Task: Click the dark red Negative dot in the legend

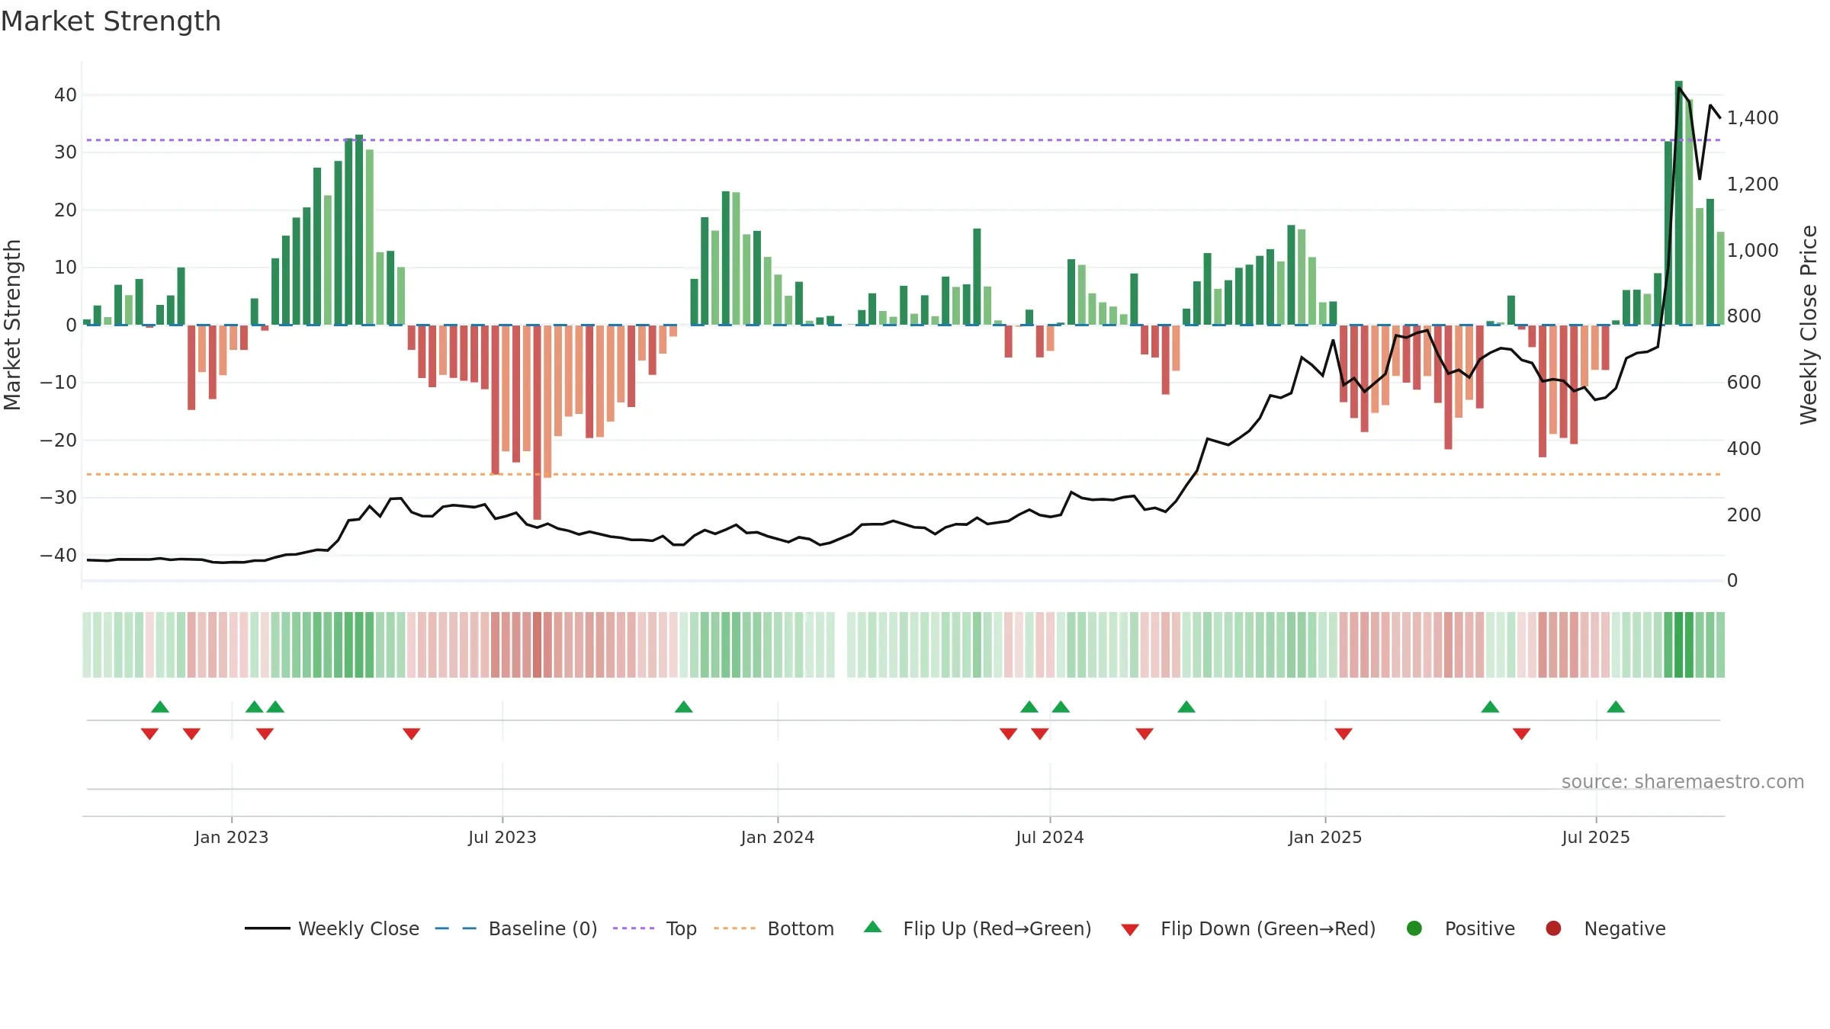Action: pyautogui.click(x=1553, y=928)
